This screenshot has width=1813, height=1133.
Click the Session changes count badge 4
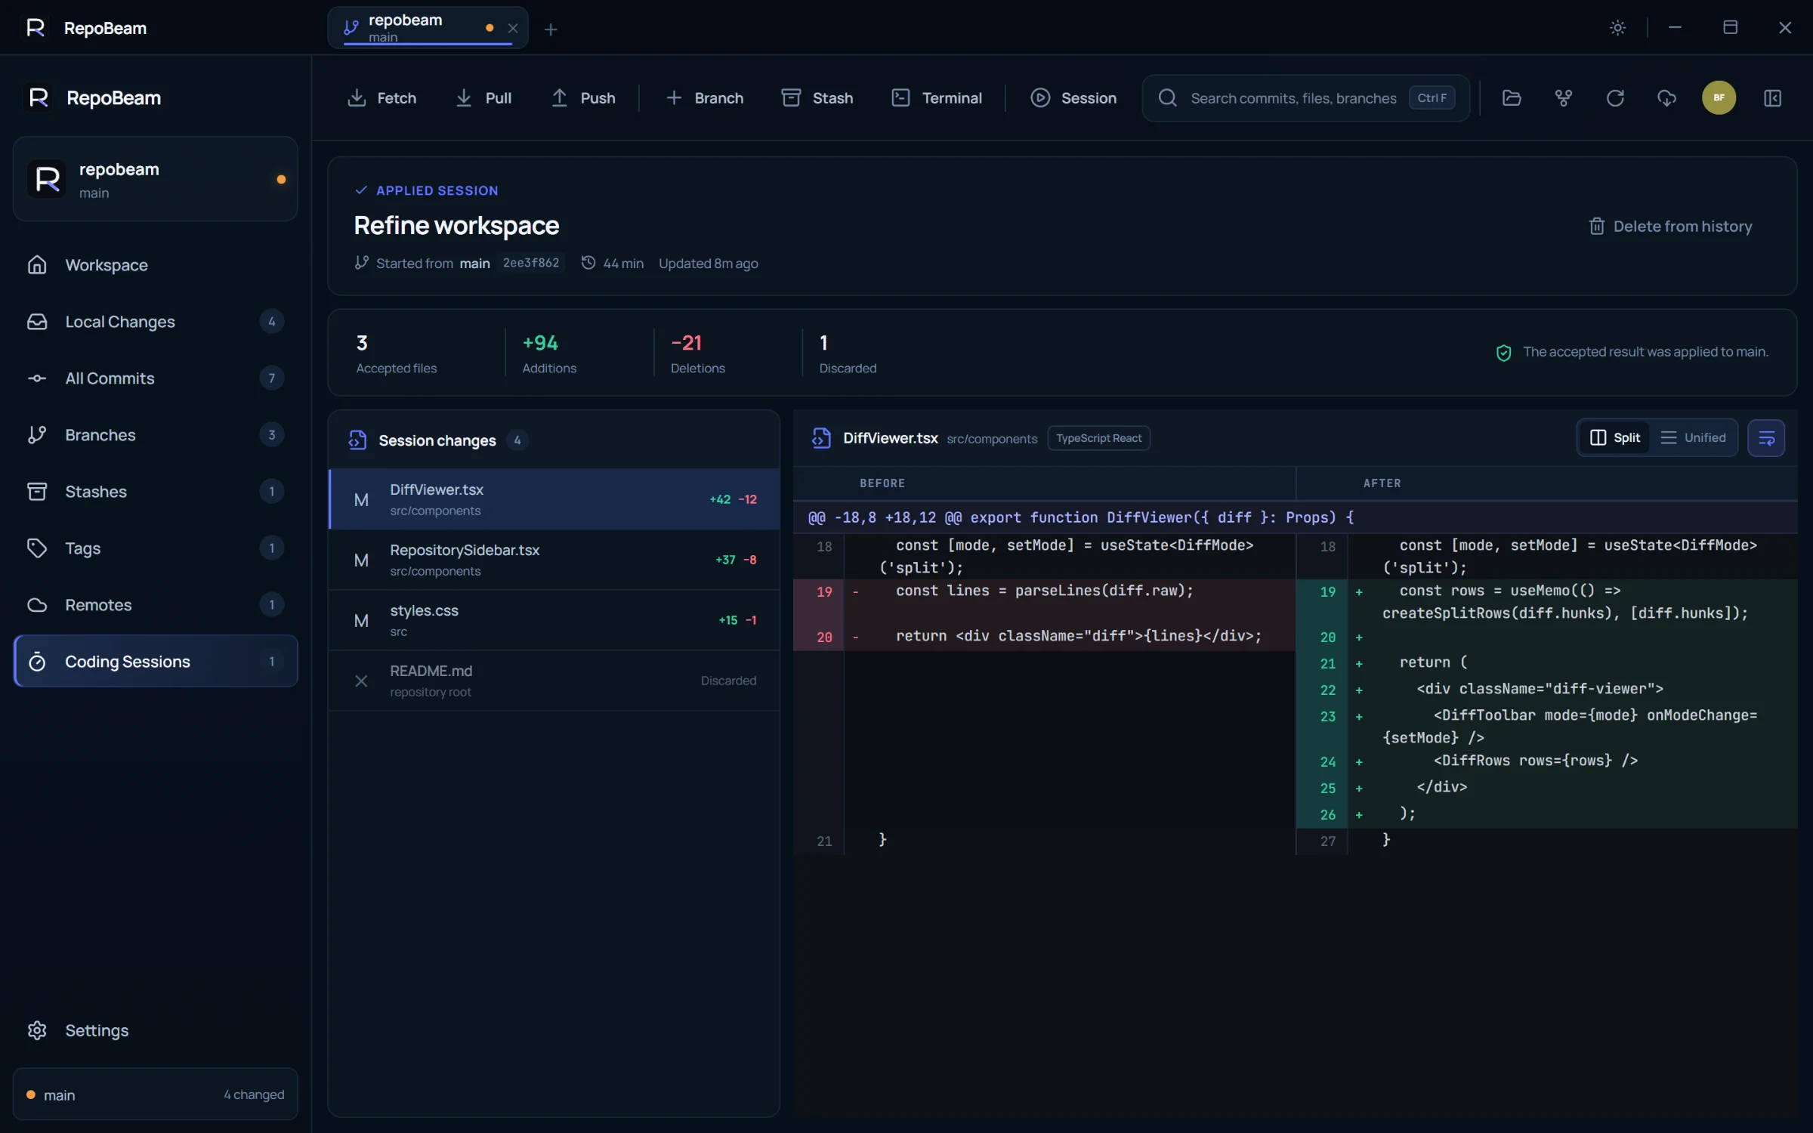[517, 440]
